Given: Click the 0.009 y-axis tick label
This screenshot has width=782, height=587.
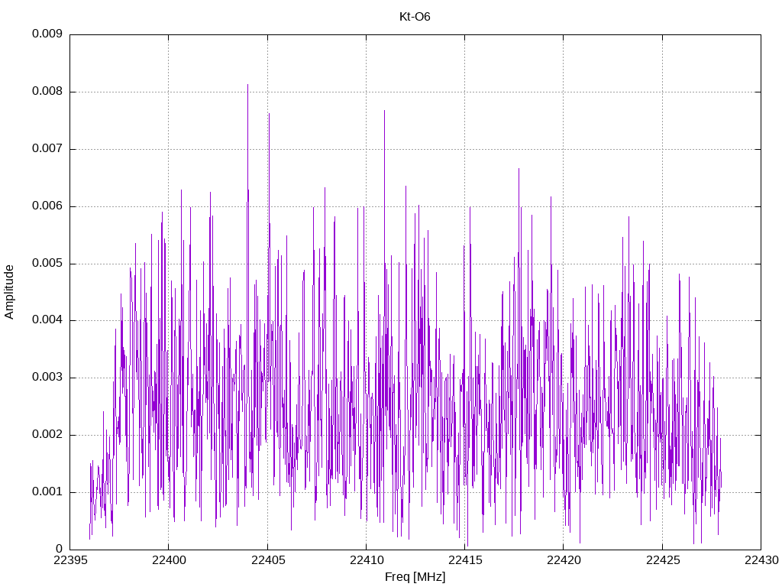Looking at the screenshot, I should (x=47, y=34).
